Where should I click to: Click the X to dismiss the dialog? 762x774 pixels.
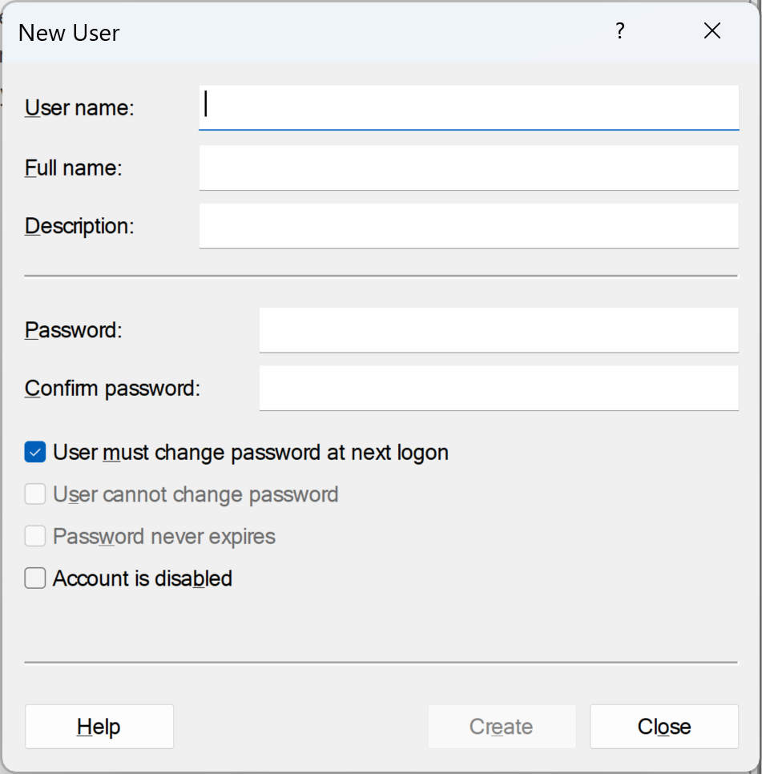712,30
